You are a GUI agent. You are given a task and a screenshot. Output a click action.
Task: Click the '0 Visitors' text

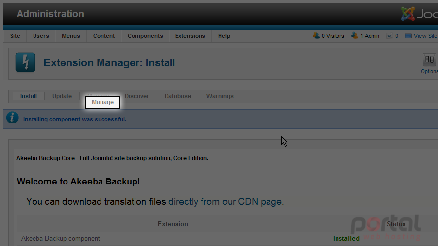[333, 36]
